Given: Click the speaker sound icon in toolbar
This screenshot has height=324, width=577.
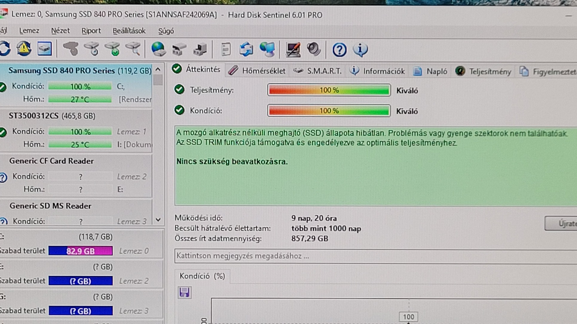Looking at the screenshot, I should tap(313, 49).
